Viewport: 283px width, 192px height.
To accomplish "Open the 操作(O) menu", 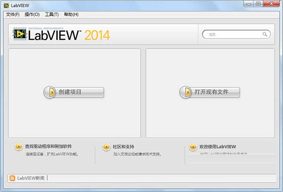I will tap(32, 15).
